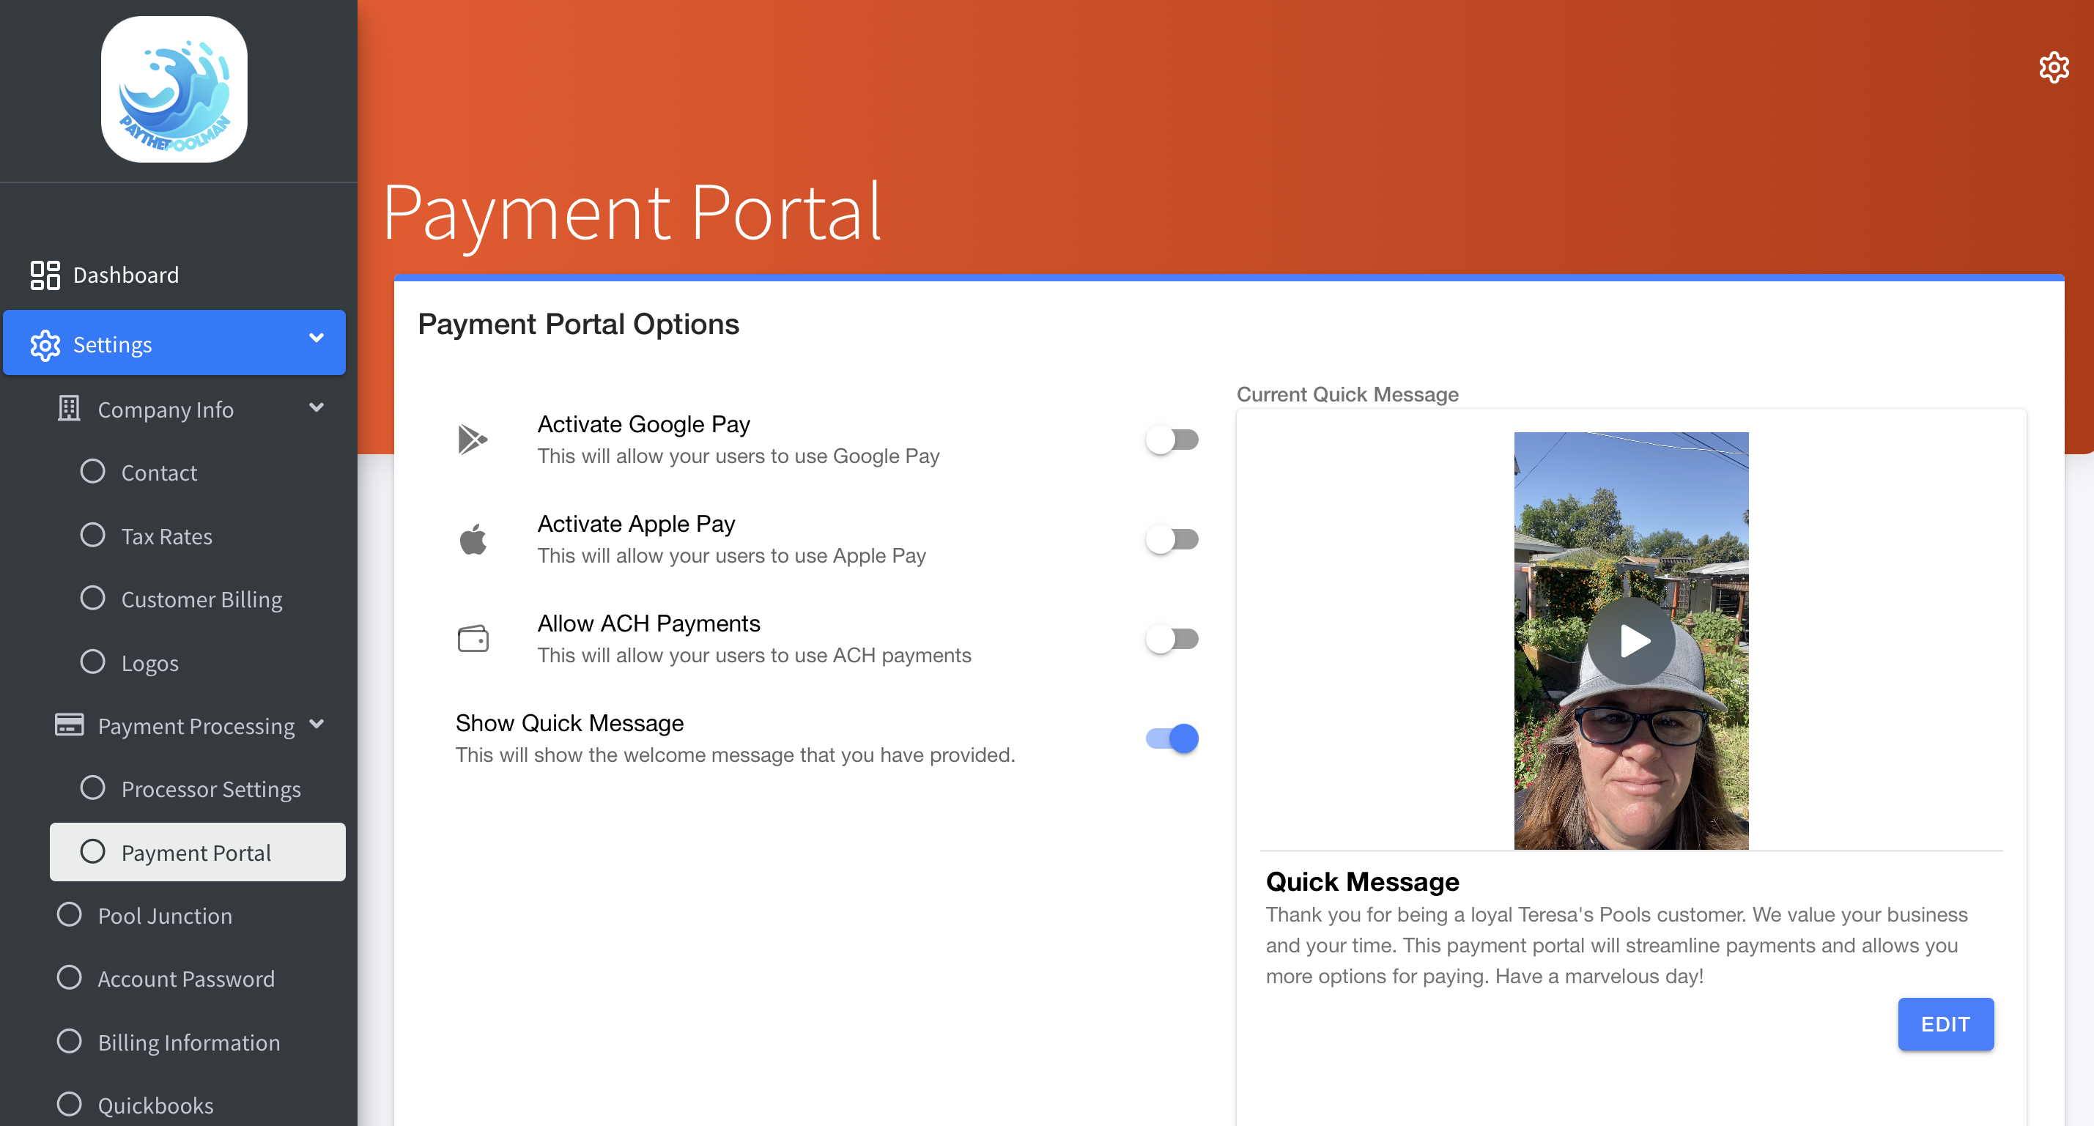Turn on the Activate Apple Pay switch
Image resolution: width=2094 pixels, height=1126 pixels.
[1172, 539]
